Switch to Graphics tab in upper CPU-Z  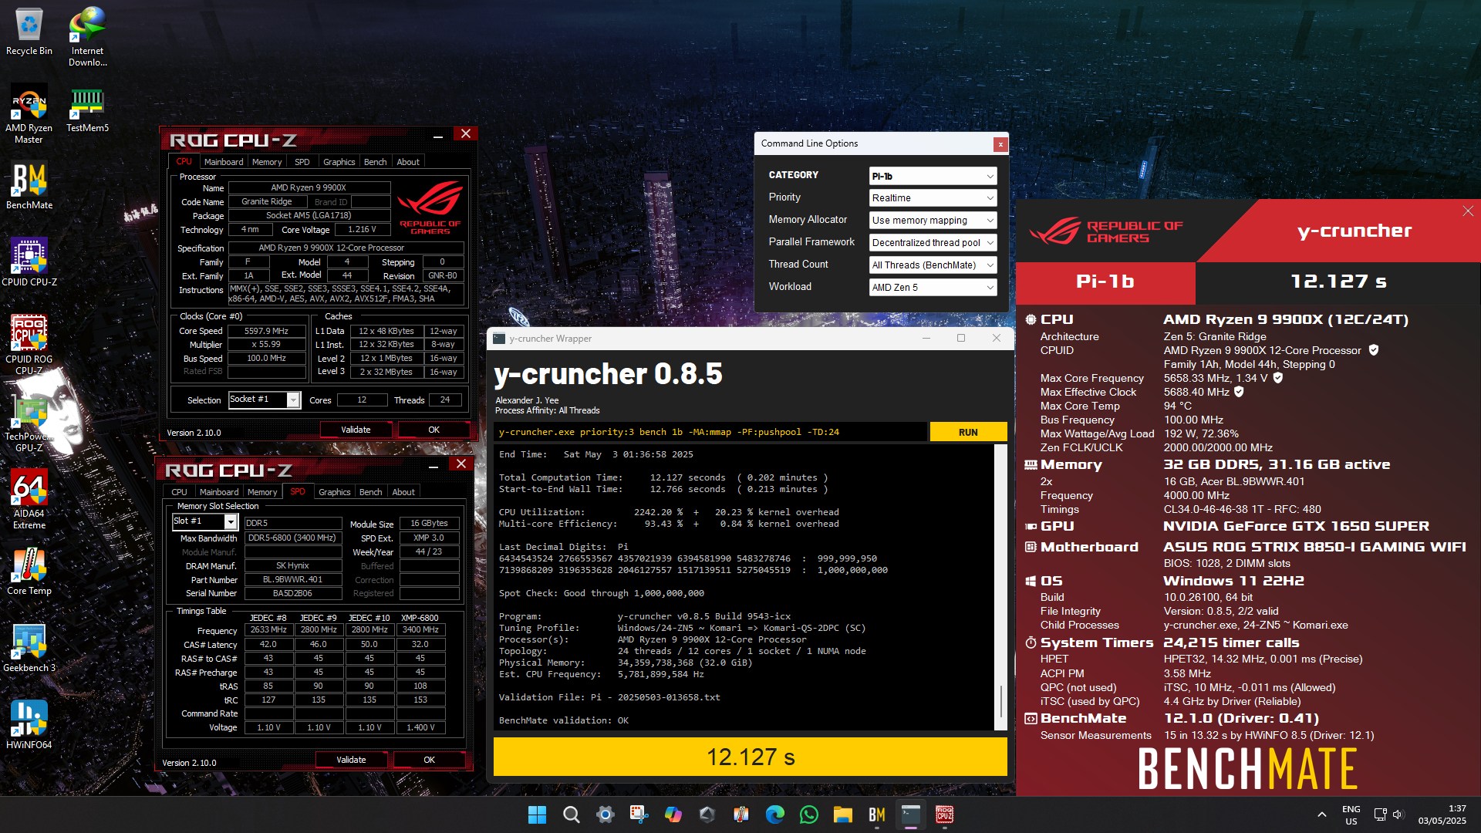click(x=339, y=162)
